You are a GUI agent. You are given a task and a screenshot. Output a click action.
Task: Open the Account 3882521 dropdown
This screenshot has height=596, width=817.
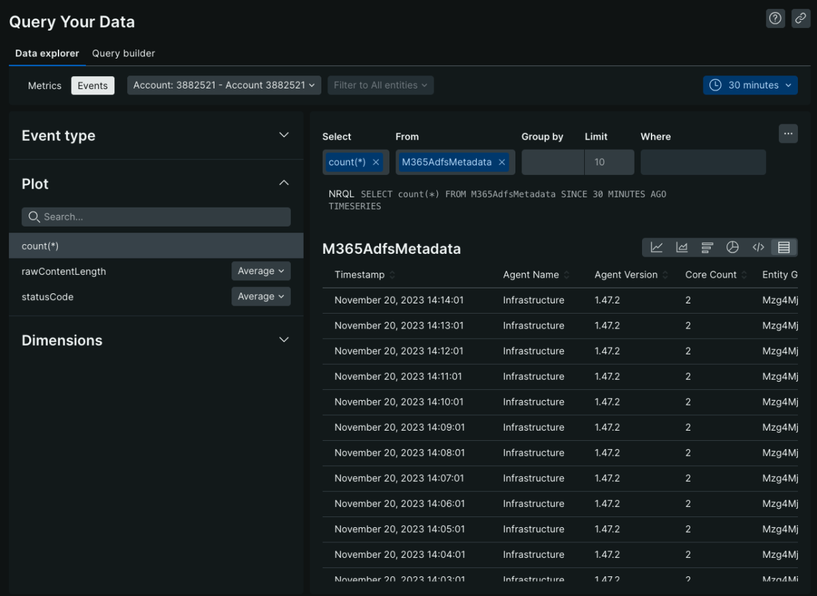(x=224, y=86)
